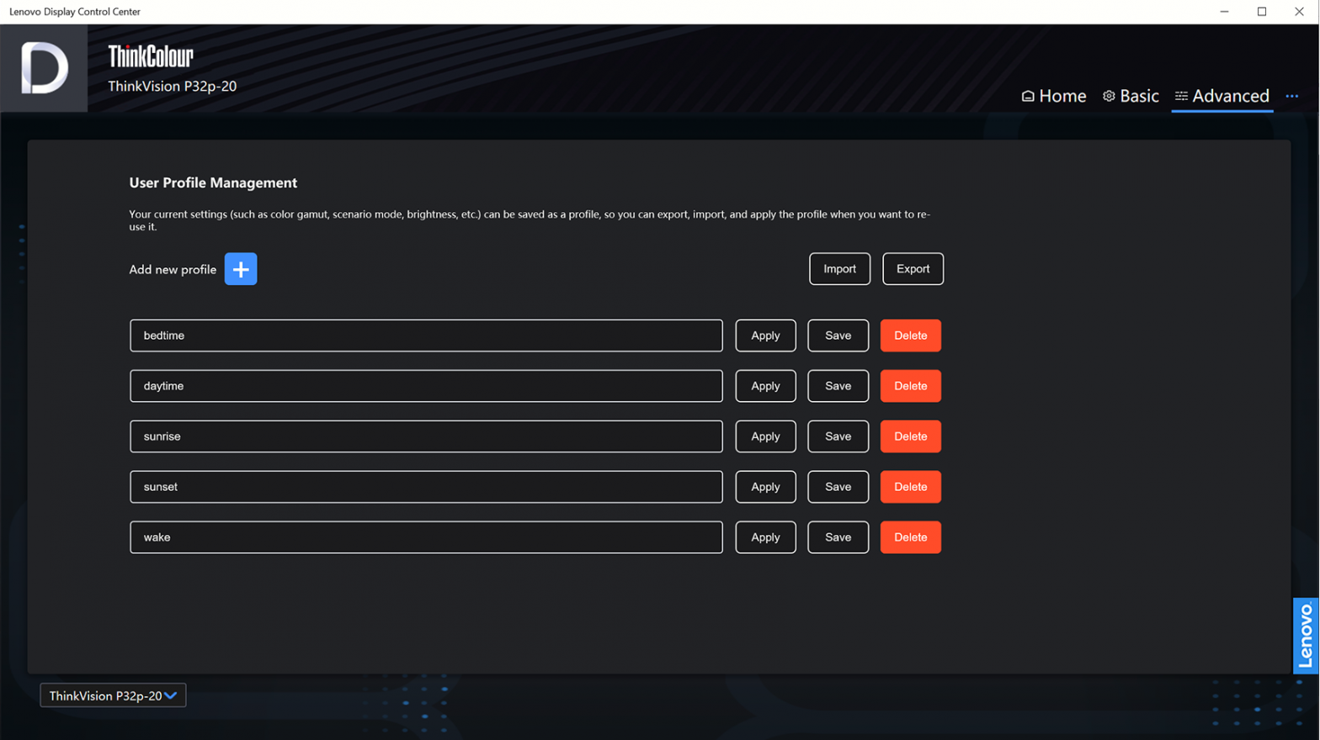1320x740 pixels.
Task: Go to the Home tab
Action: [x=1053, y=96]
